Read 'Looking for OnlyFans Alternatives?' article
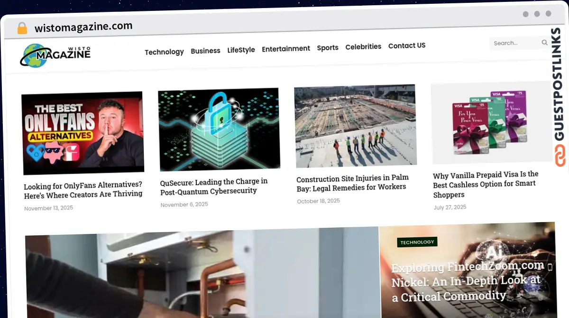This screenshot has width=569, height=318. click(83, 189)
